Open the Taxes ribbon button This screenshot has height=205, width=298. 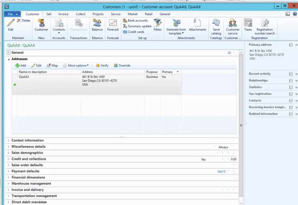pyautogui.click(x=248, y=25)
